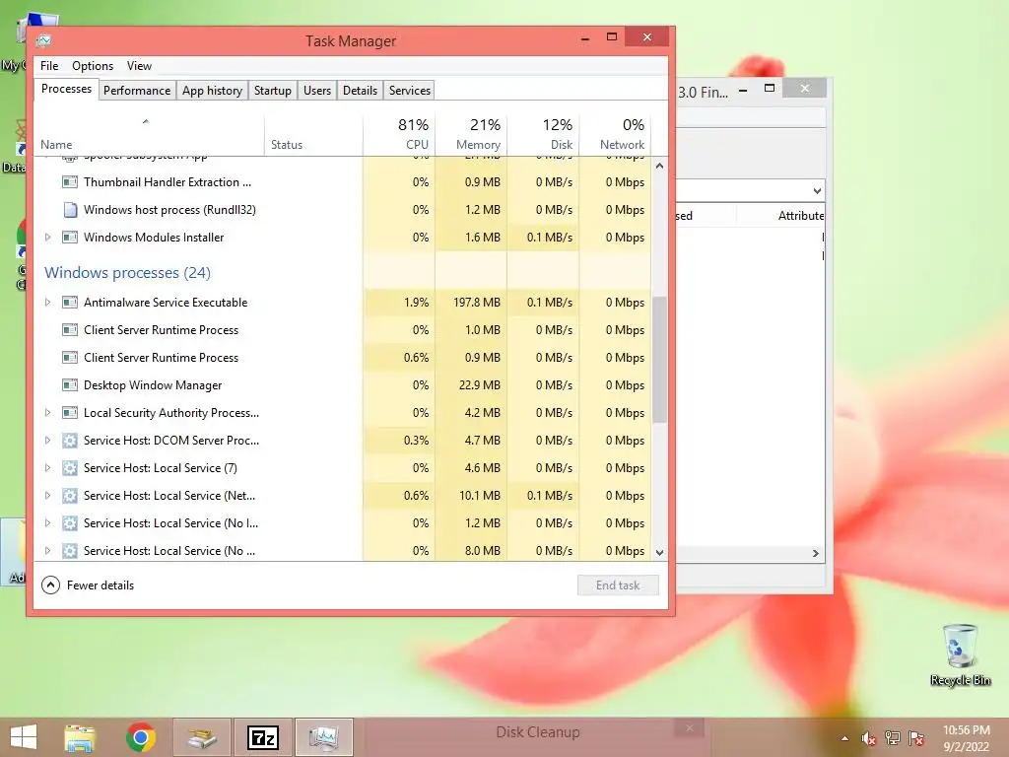Open the File menu

click(49, 66)
